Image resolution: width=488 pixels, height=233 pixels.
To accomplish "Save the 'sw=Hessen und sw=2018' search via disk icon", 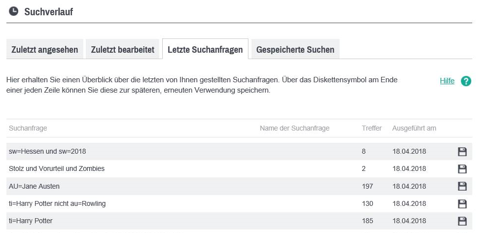I will click(x=462, y=152).
